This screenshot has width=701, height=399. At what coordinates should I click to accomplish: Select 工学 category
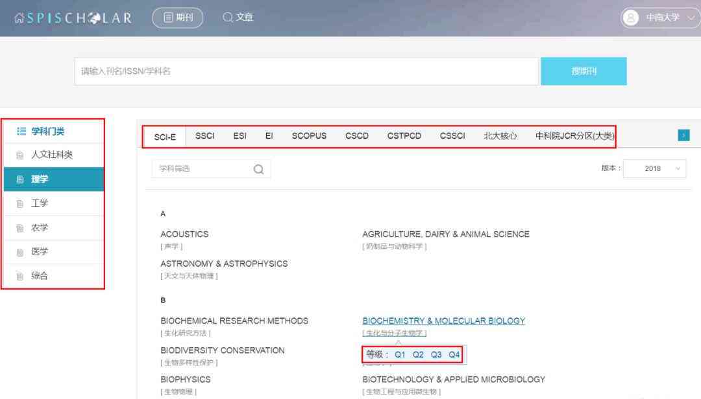tap(54, 203)
